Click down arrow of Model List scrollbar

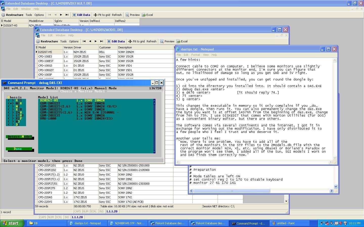[154, 152]
